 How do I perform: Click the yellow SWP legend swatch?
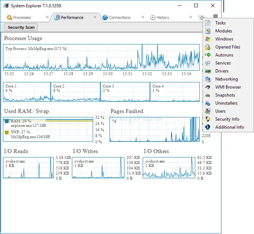pyautogui.click(x=7, y=132)
